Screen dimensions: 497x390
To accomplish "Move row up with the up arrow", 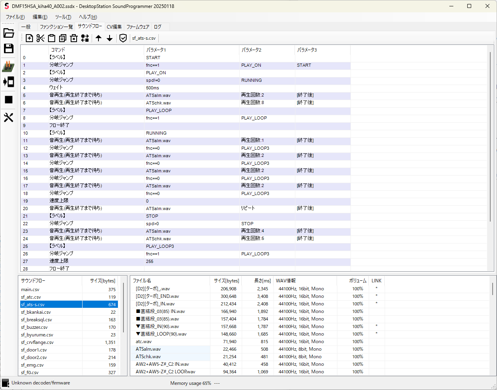I will [x=98, y=38].
